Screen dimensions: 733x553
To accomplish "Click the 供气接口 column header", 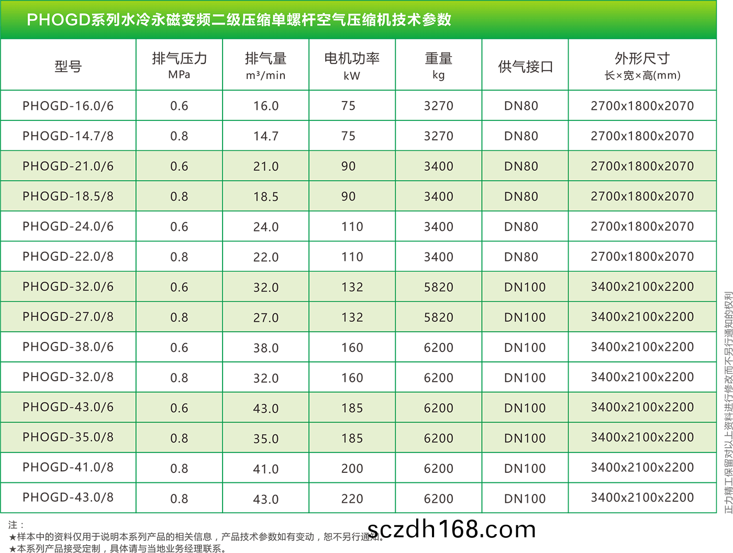I will click(x=525, y=67).
